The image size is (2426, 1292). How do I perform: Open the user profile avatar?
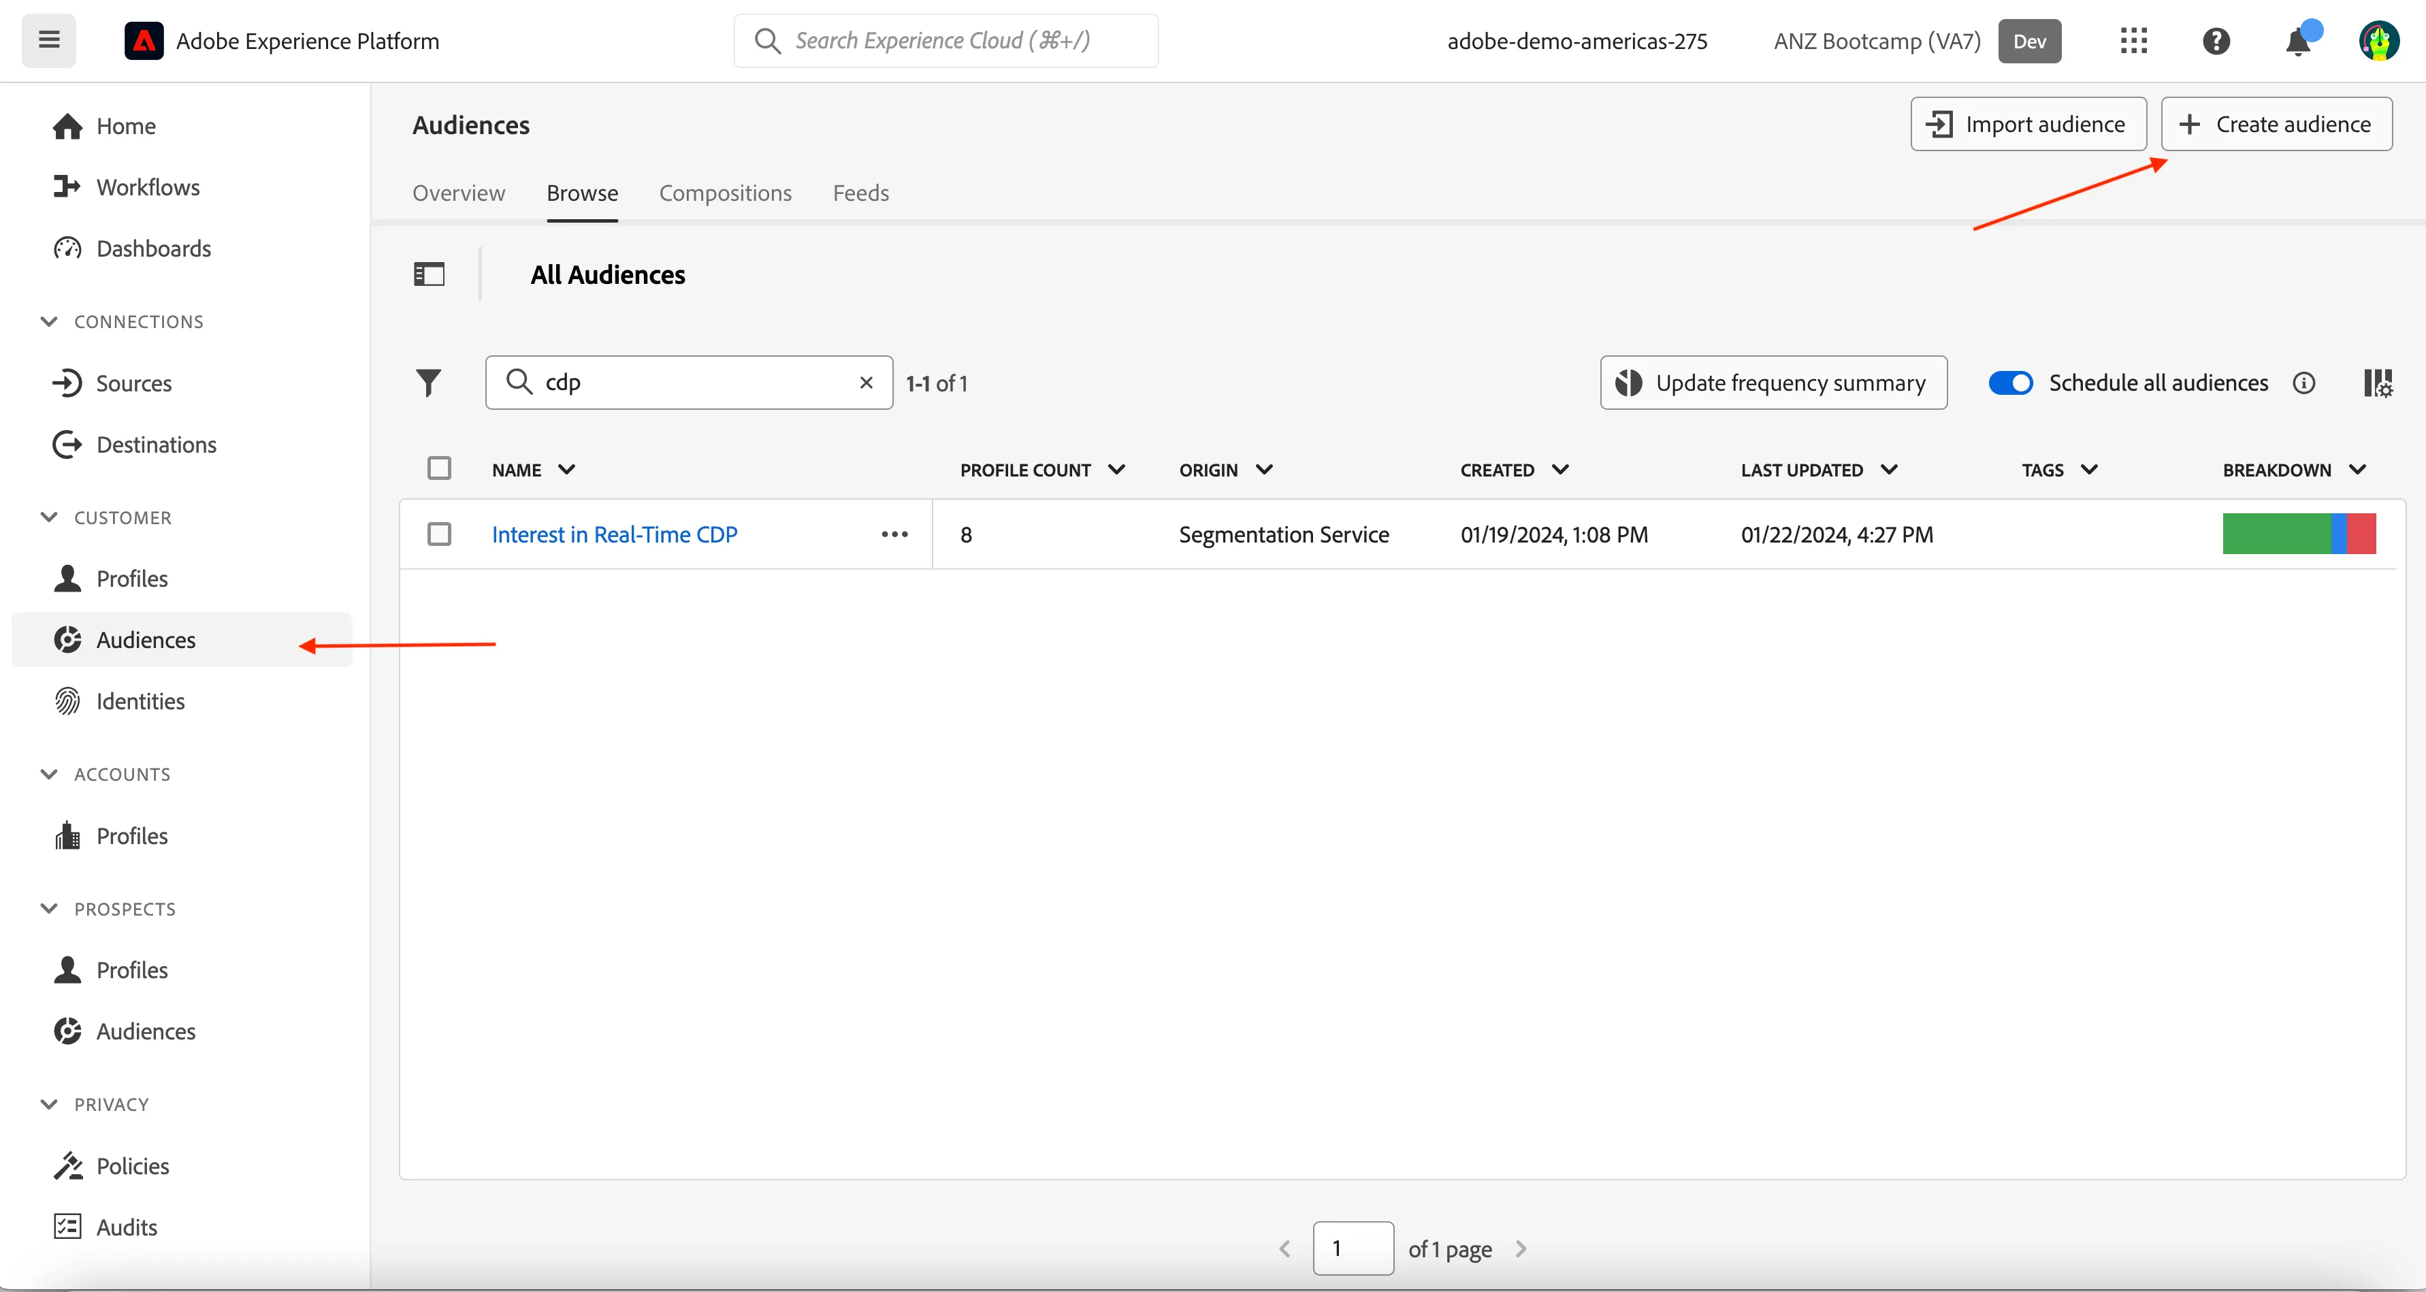pyautogui.click(x=2379, y=40)
